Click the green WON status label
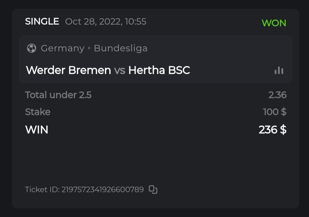The height and width of the screenshot is (217, 309). (274, 23)
